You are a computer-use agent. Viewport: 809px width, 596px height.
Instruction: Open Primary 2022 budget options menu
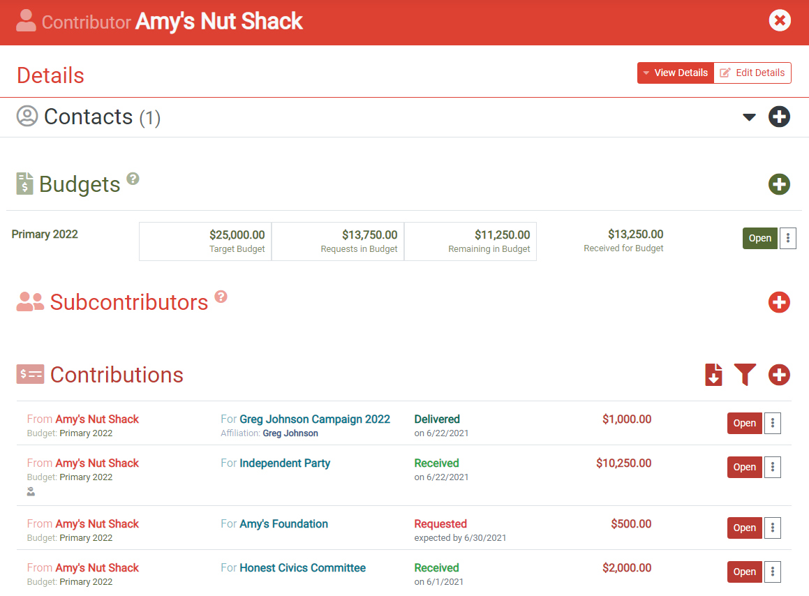(788, 239)
